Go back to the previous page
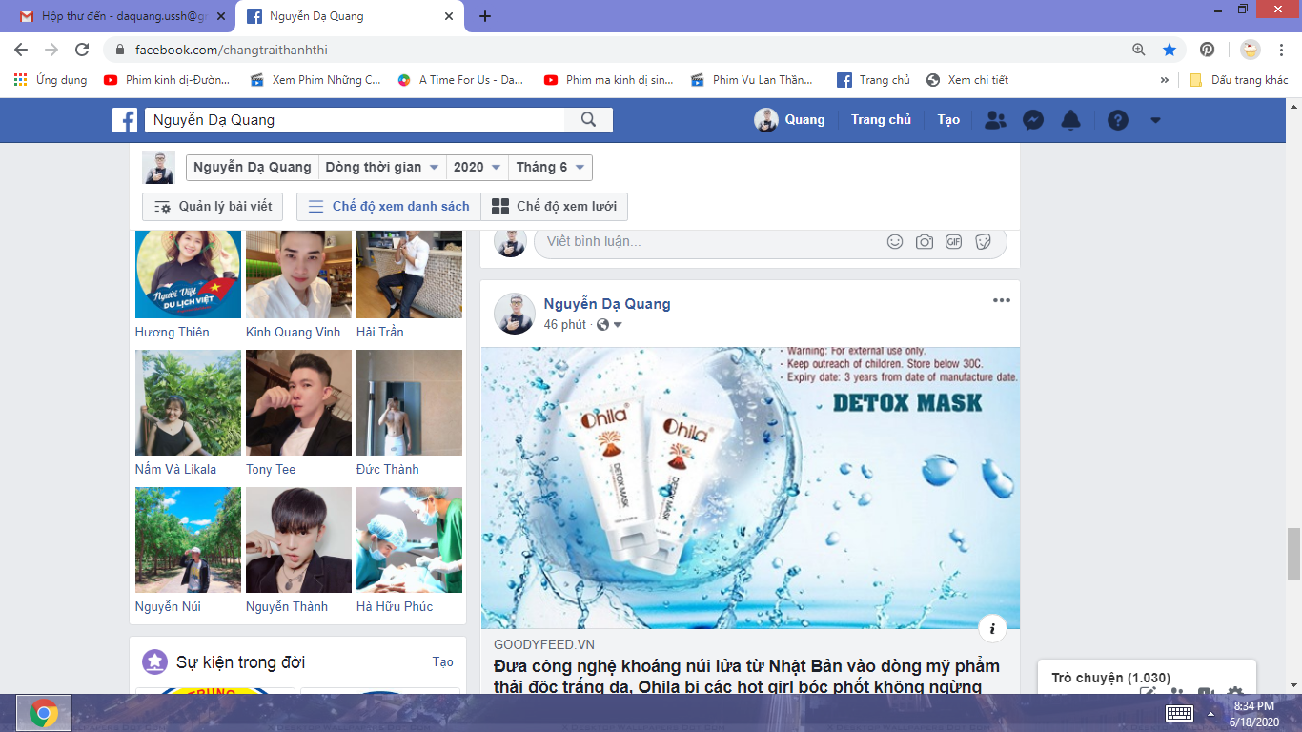 pyautogui.click(x=21, y=50)
